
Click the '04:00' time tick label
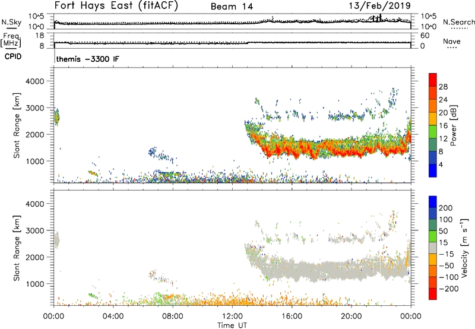[x=113, y=317]
